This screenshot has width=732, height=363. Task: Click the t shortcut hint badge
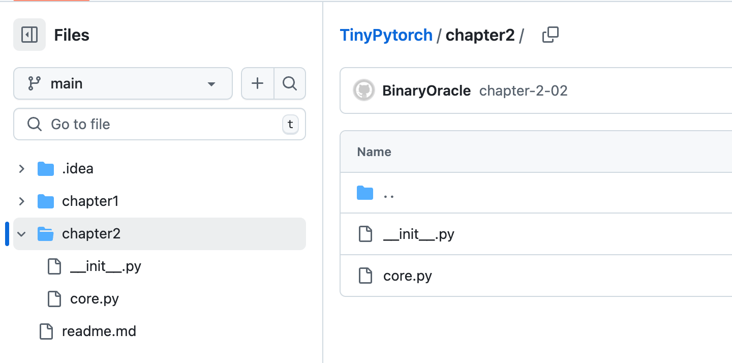pos(290,125)
